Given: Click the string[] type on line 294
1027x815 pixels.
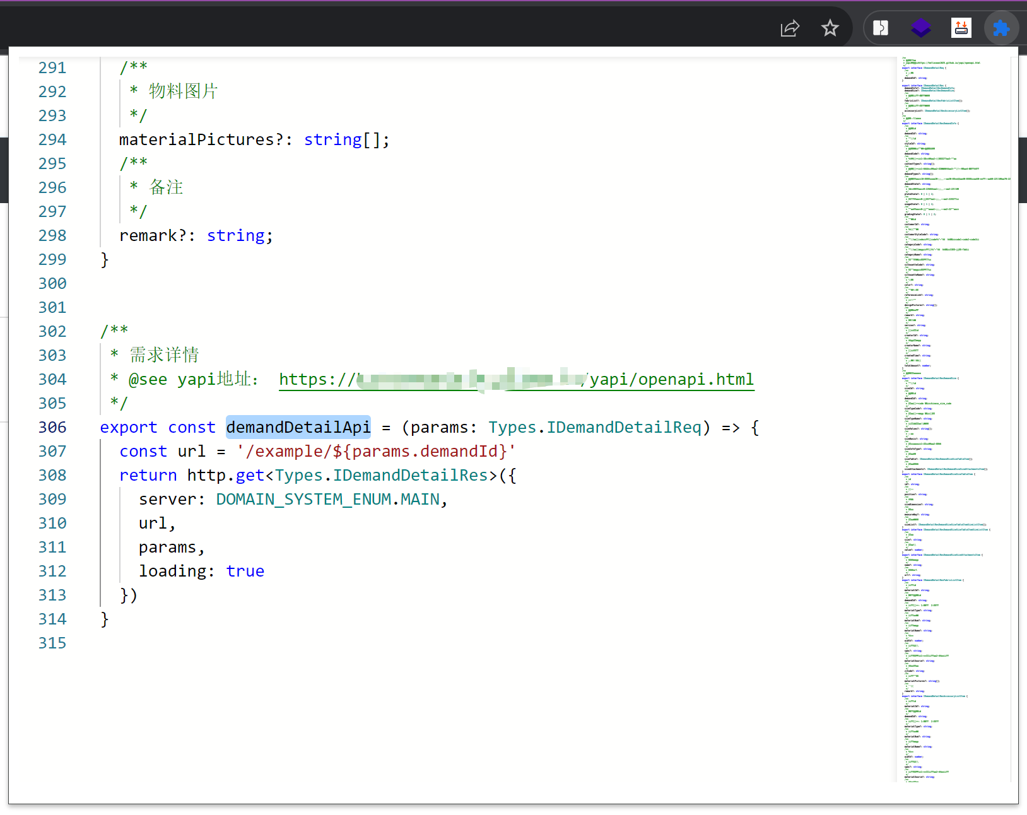Looking at the screenshot, I should [342, 139].
